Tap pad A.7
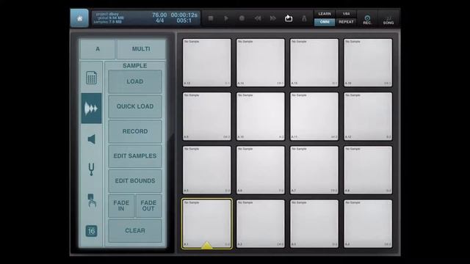 pos(314,170)
